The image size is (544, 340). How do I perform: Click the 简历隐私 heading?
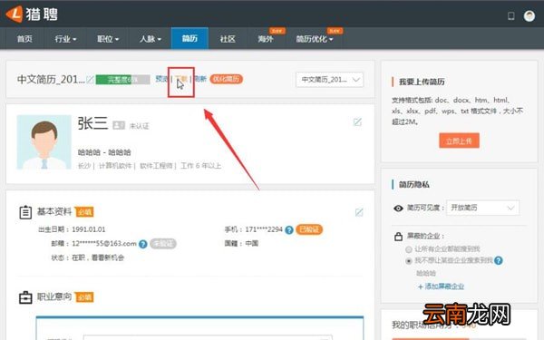[x=414, y=185]
